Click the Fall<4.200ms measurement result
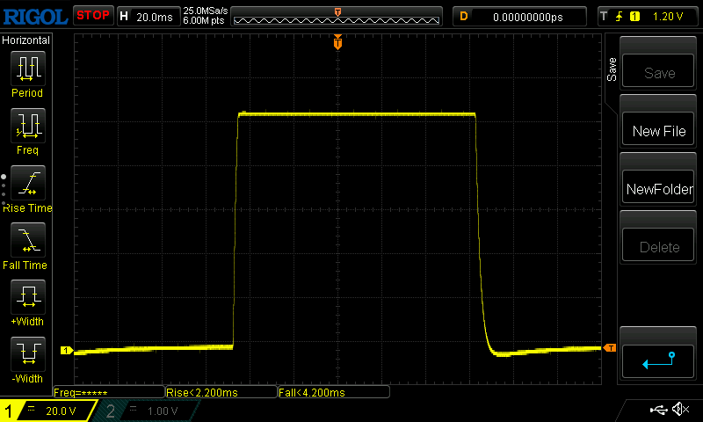 [334, 392]
